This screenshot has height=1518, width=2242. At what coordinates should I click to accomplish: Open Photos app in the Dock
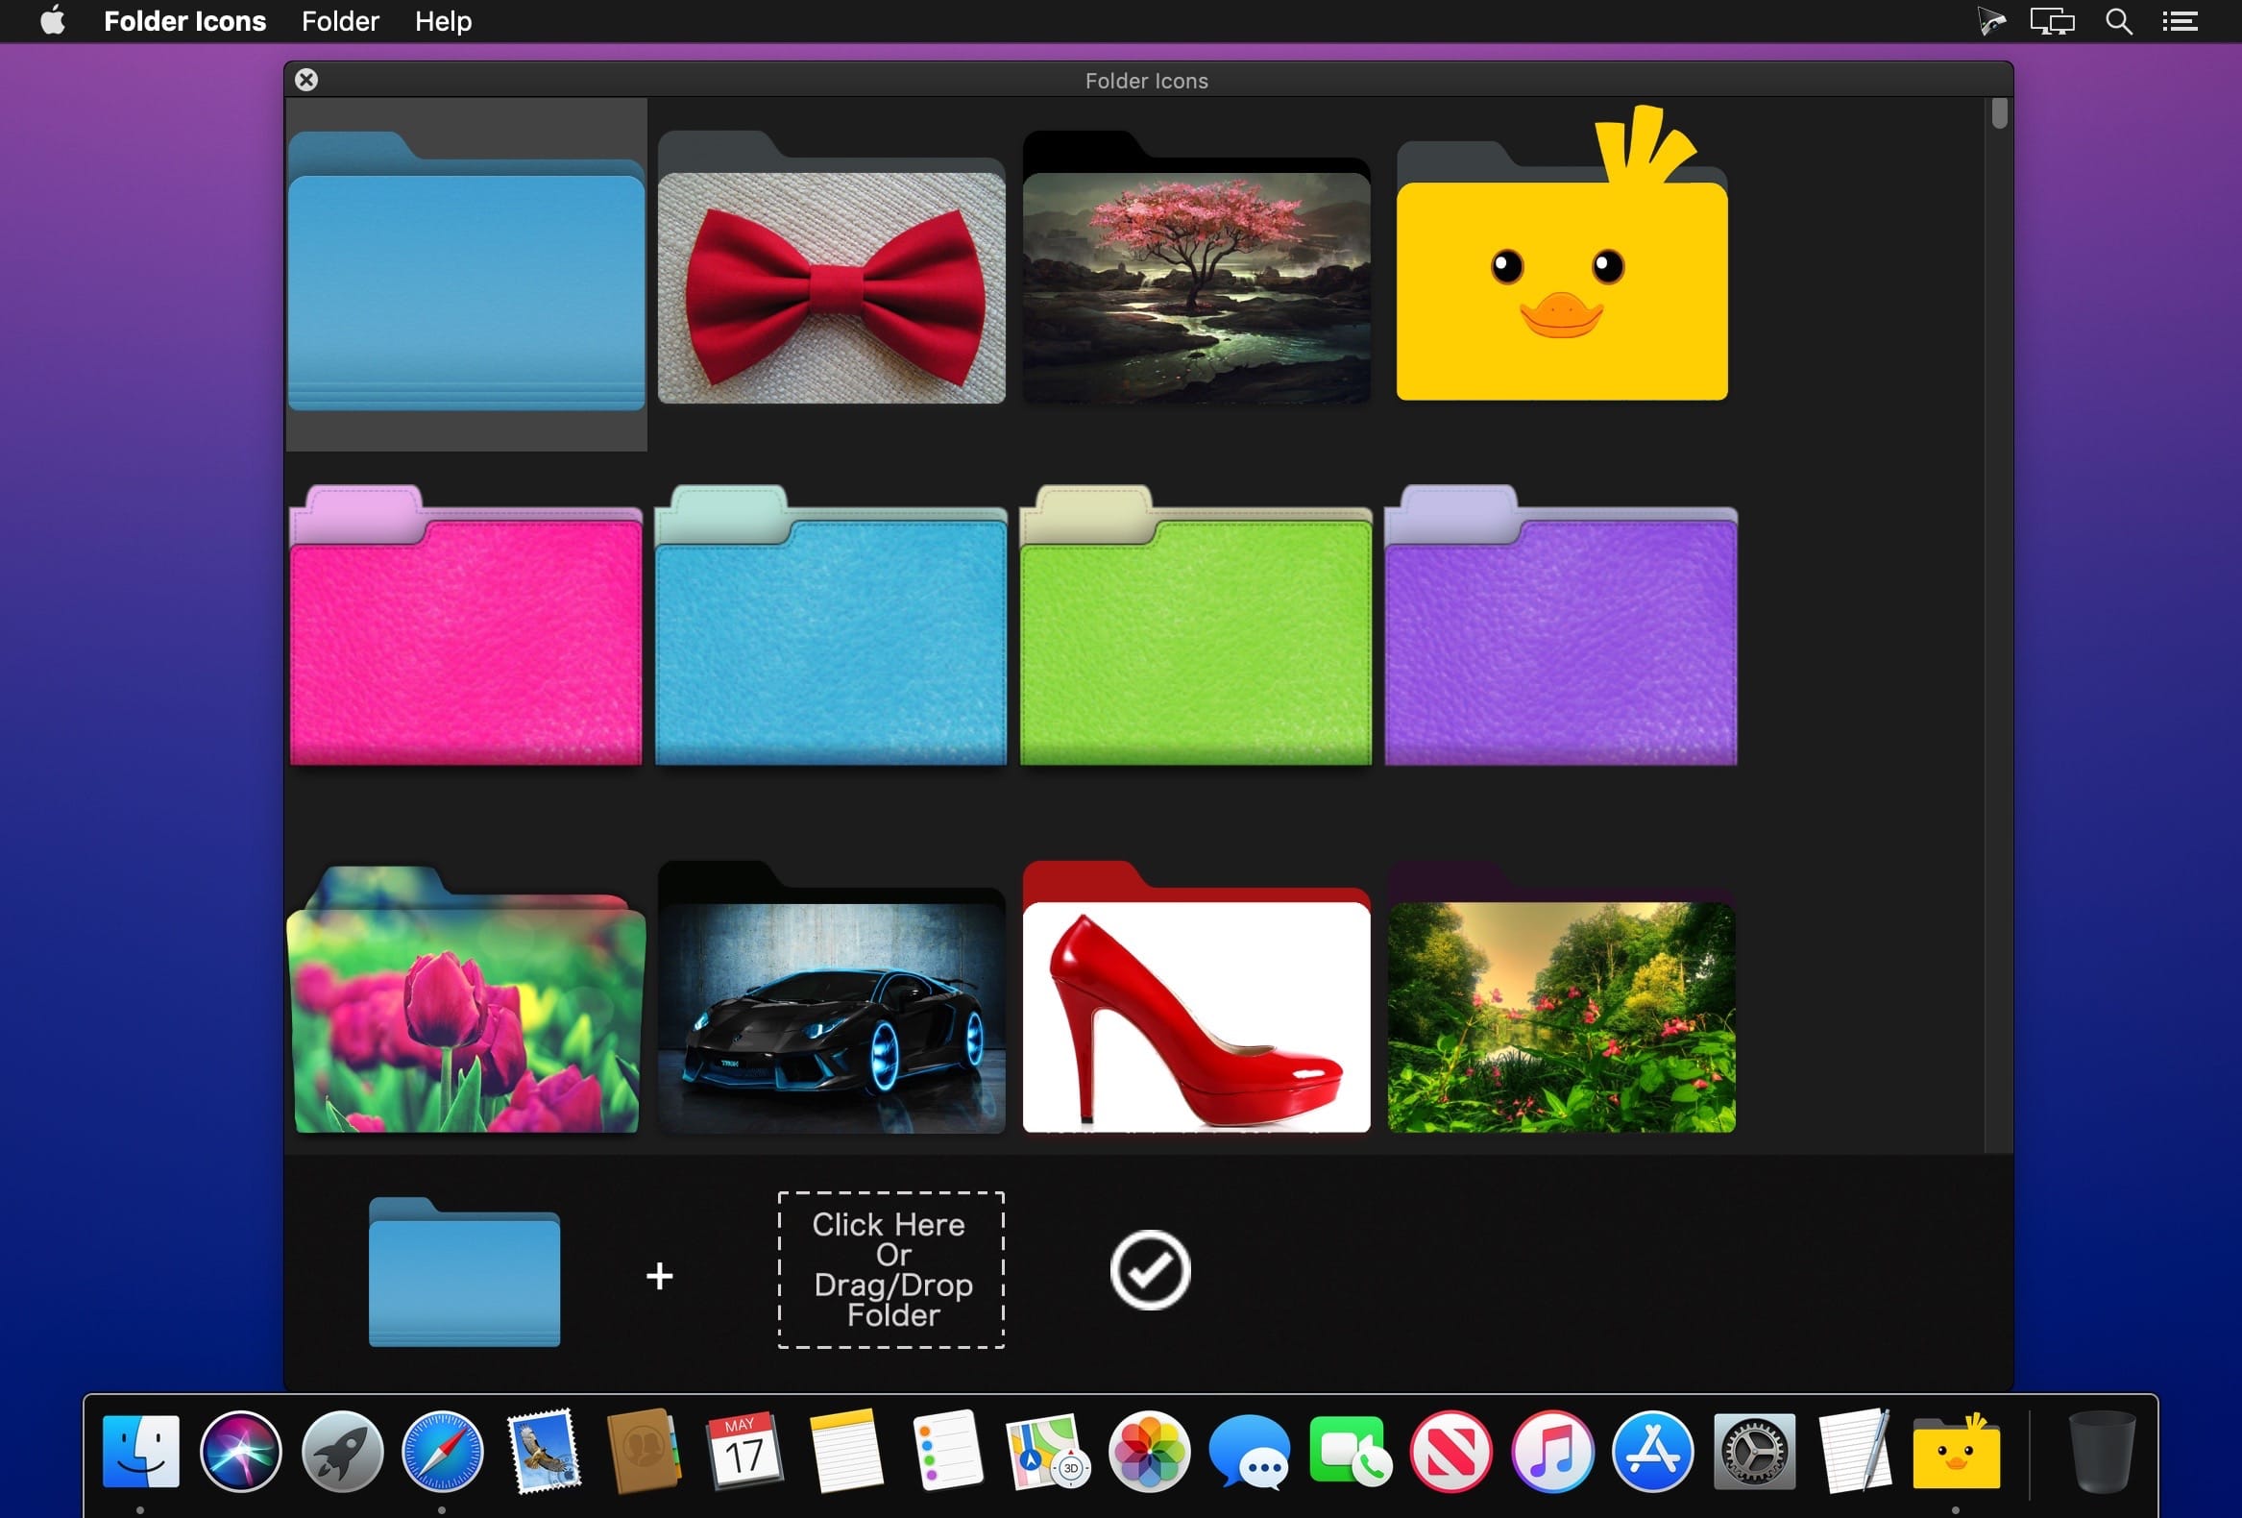pos(1149,1452)
